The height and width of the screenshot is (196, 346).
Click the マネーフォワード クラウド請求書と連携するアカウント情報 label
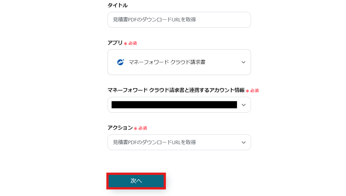pyautogui.click(x=176, y=90)
